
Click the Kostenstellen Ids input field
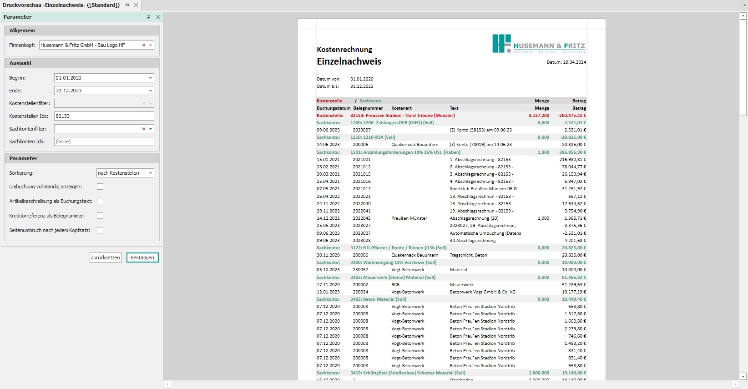click(104, 116)
